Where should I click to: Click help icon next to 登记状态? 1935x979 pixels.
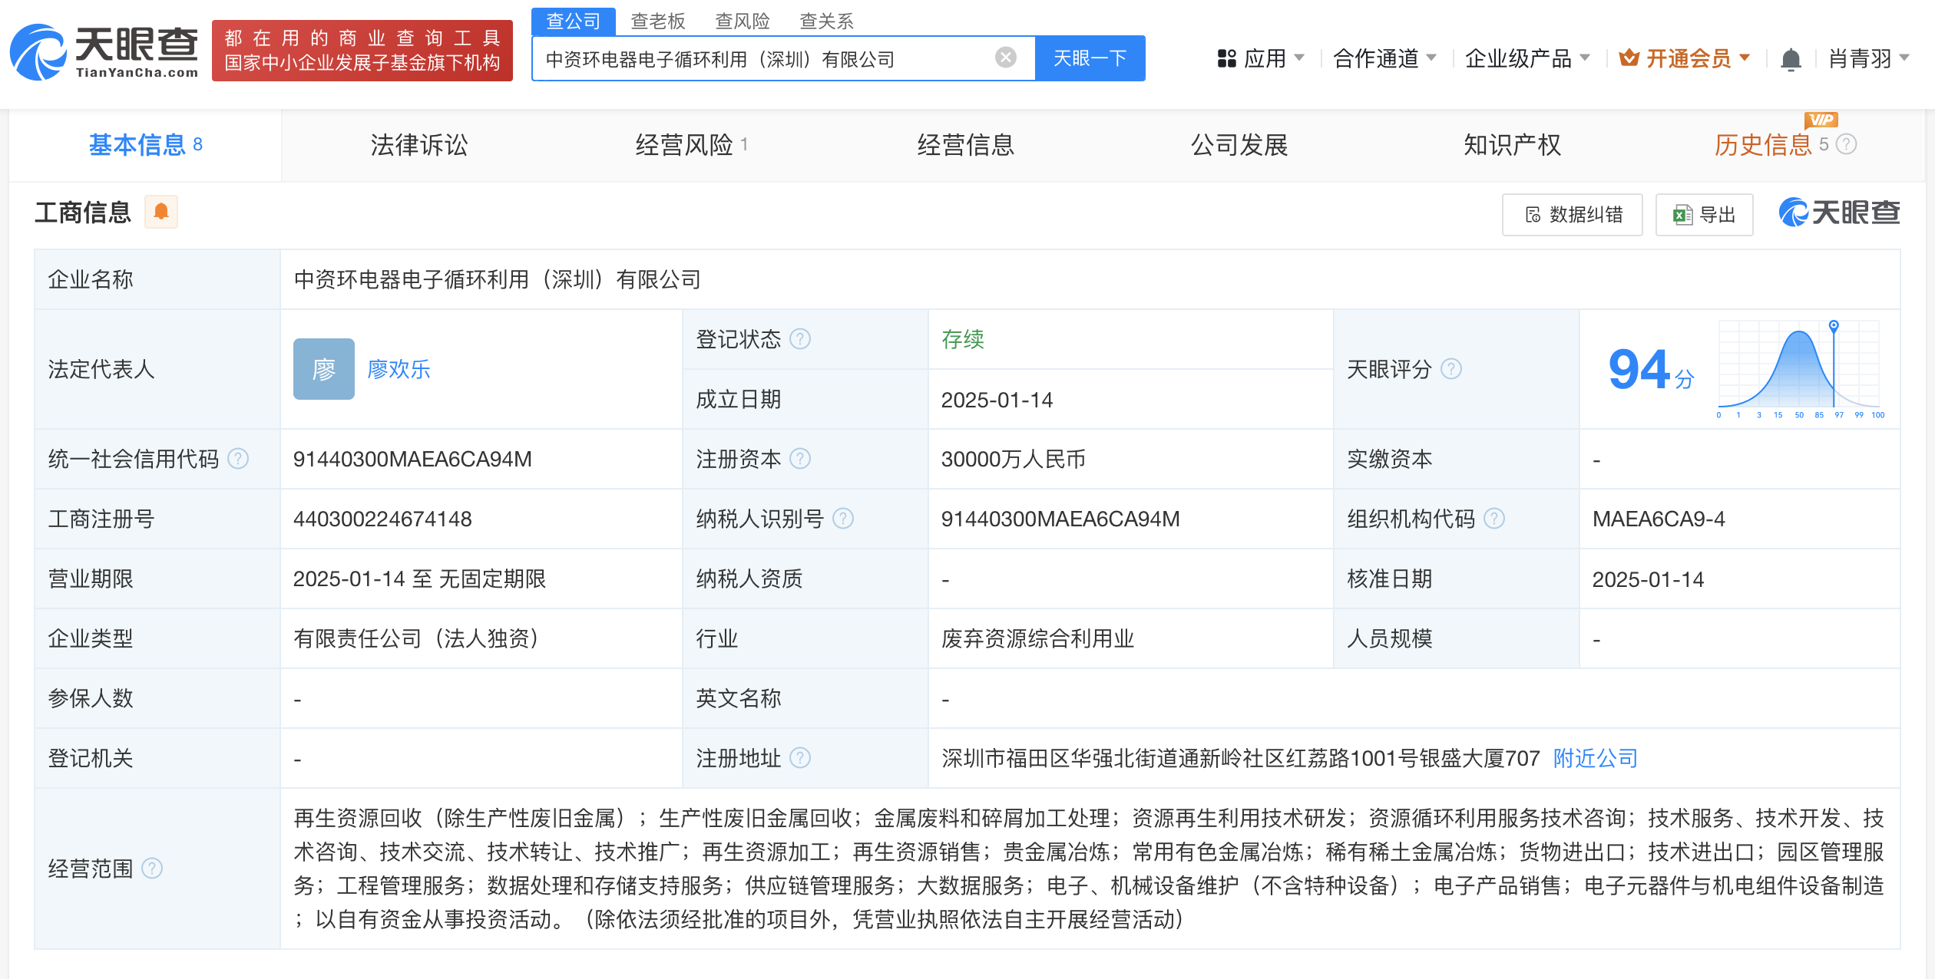click(800, 339)
